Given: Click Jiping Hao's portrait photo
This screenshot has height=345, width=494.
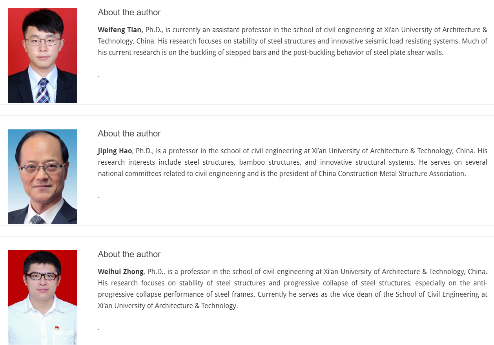Looking at the screenshot, I should click(x=42, y=176).
